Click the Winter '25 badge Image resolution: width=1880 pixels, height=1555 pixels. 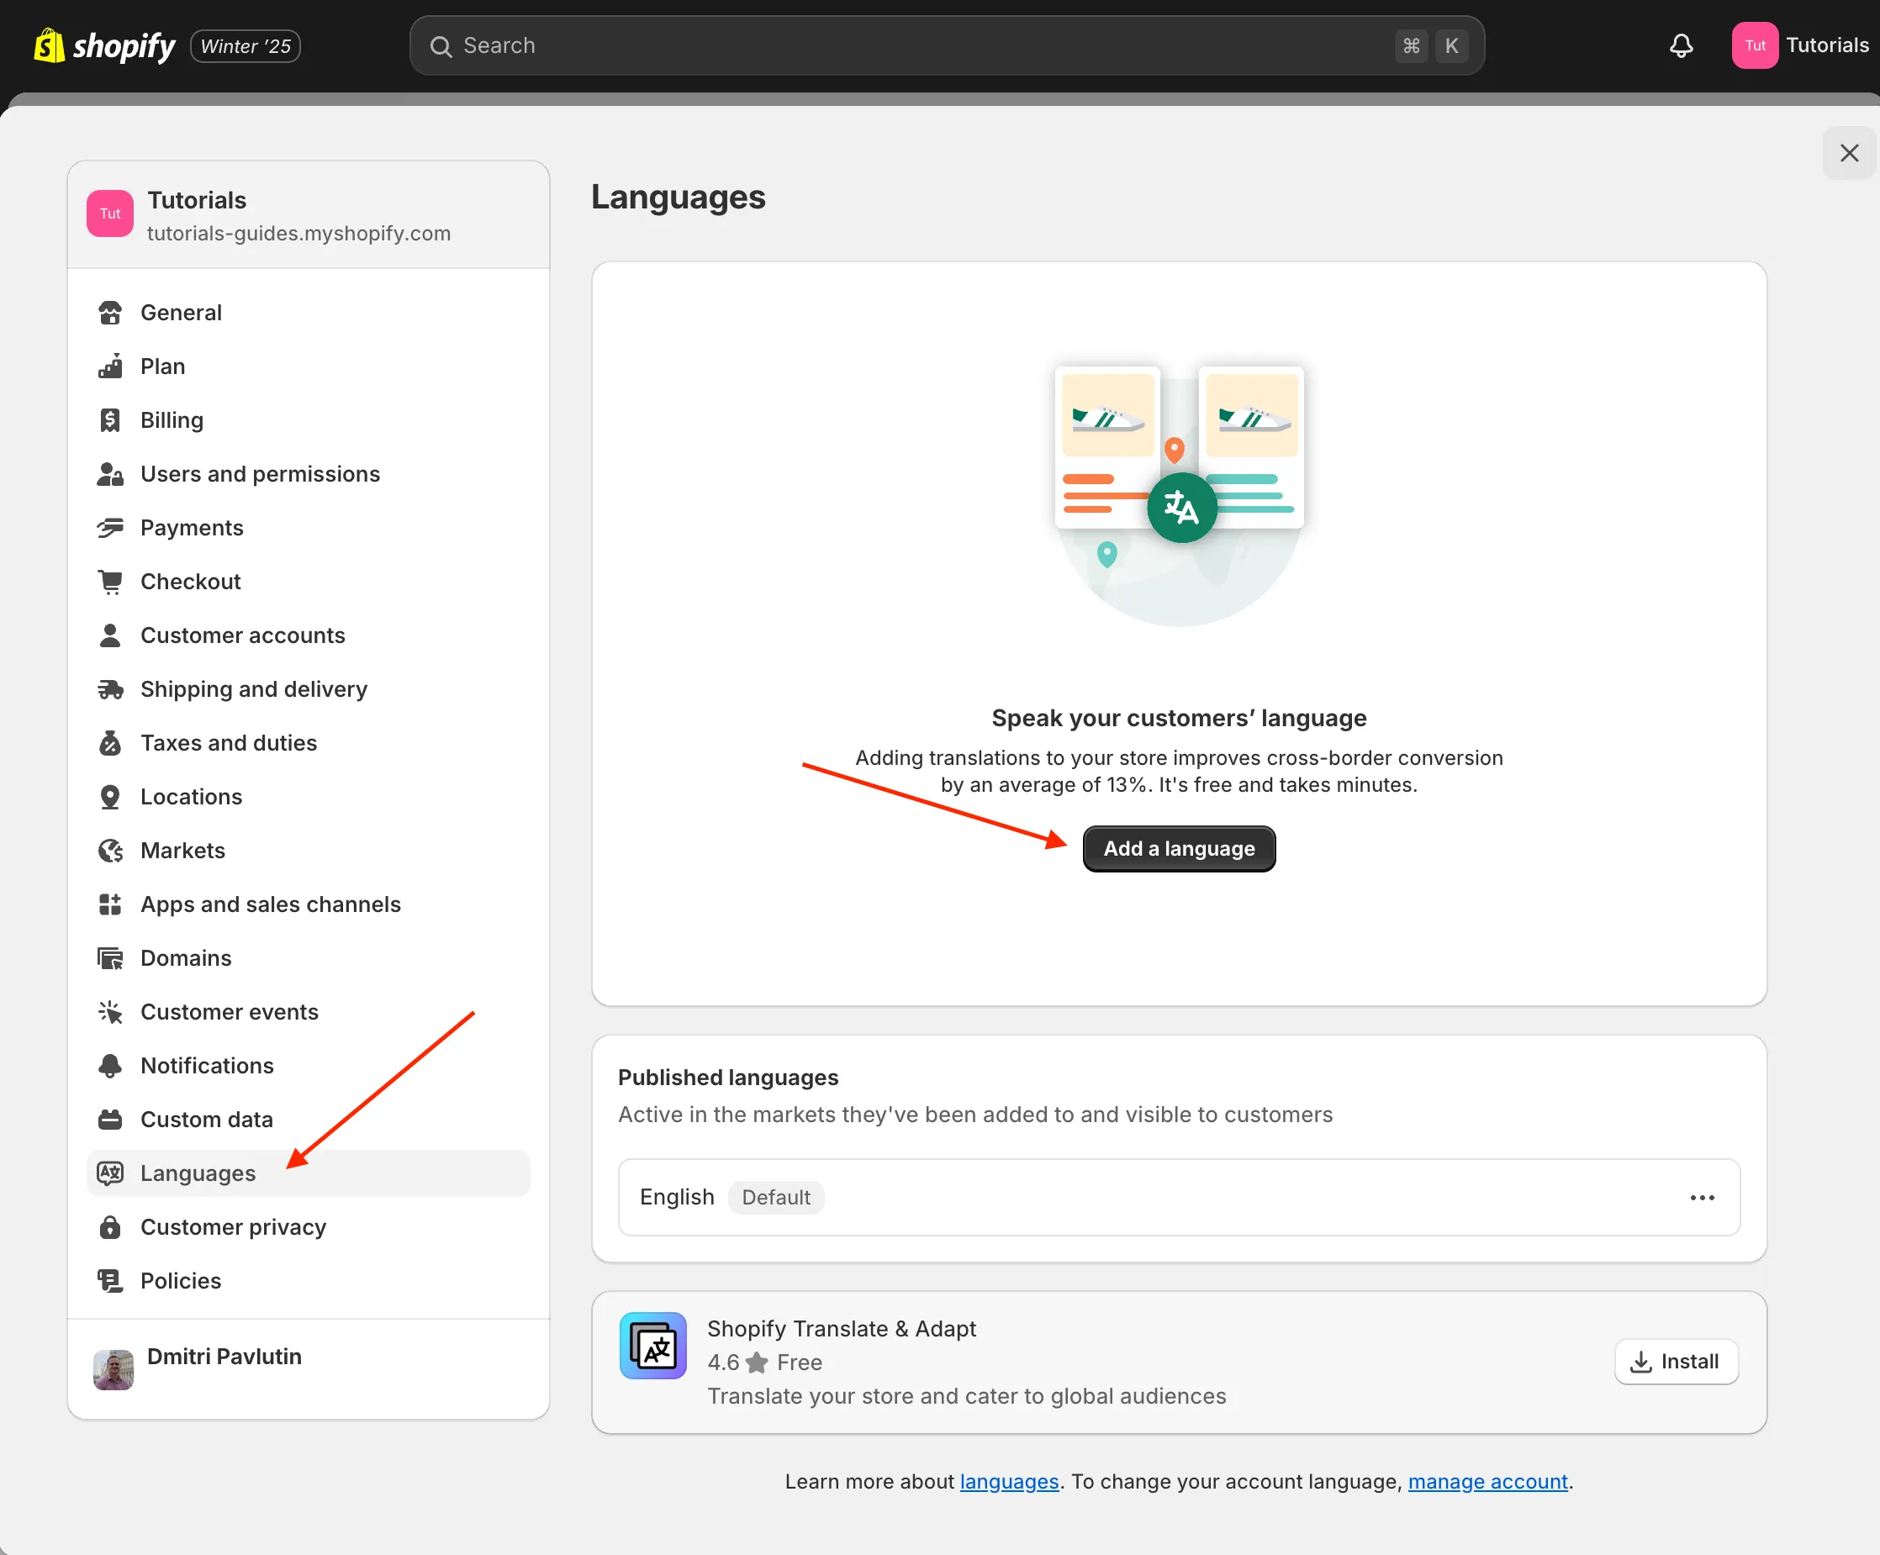tap(245, 45)
